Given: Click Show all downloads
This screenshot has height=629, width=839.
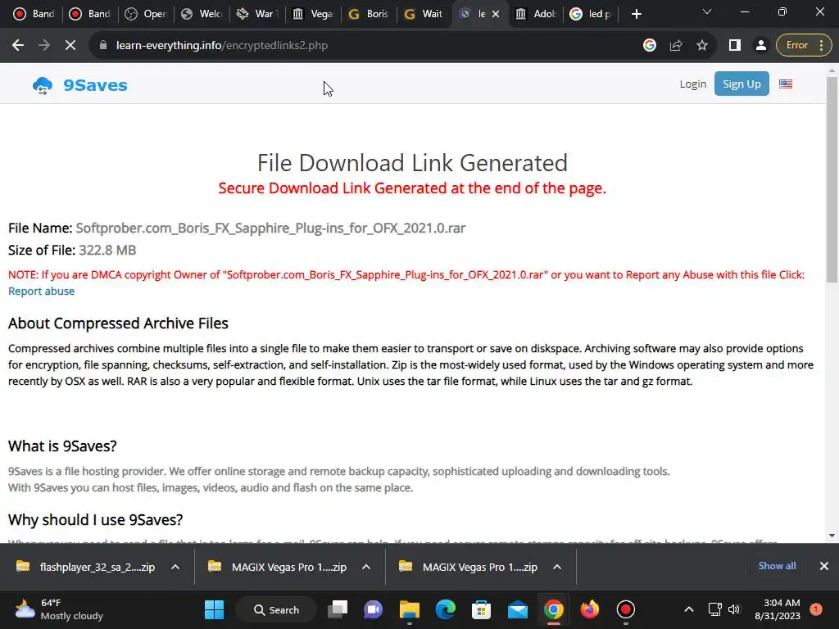Looking at the screenshot, I should [x=777, y=566].
